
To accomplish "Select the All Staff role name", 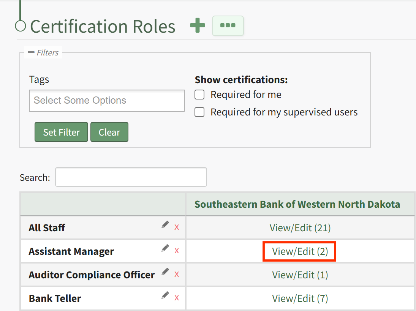I will (47, 228).
